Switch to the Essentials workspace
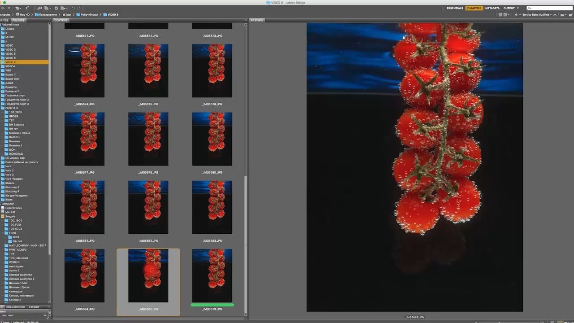 (x=455, y=8)
